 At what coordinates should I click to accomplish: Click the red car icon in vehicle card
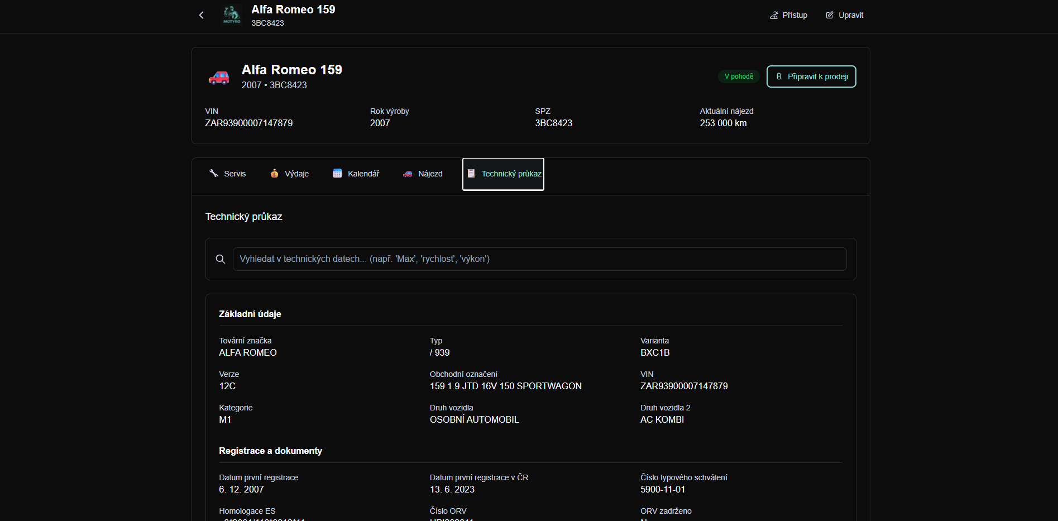219,77
